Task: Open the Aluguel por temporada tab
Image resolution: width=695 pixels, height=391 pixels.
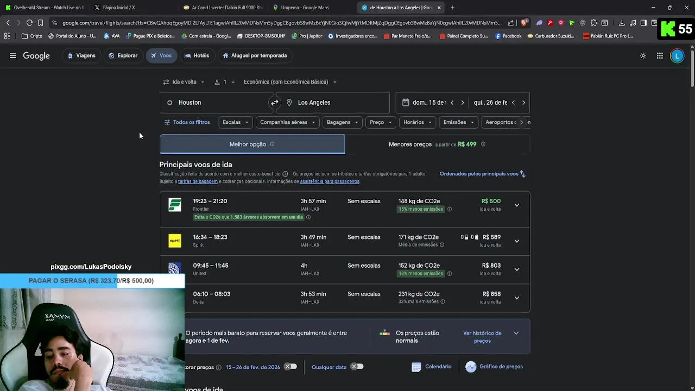Action: (x=255, y=55)
